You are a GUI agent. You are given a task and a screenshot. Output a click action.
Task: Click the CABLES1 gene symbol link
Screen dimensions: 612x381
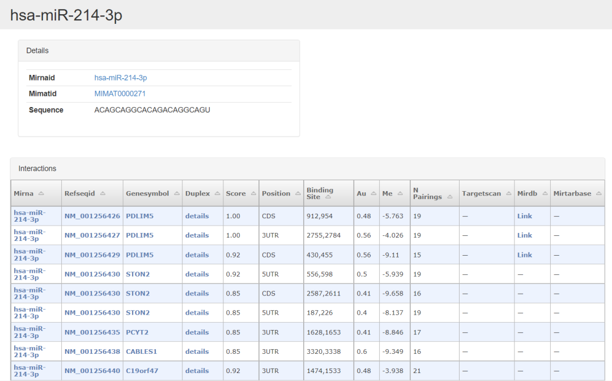coord(141,352)
